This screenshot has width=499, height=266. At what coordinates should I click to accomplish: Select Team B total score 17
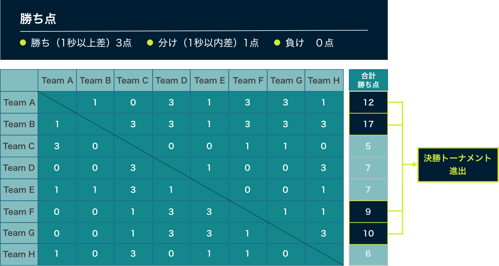click(368, 124)
